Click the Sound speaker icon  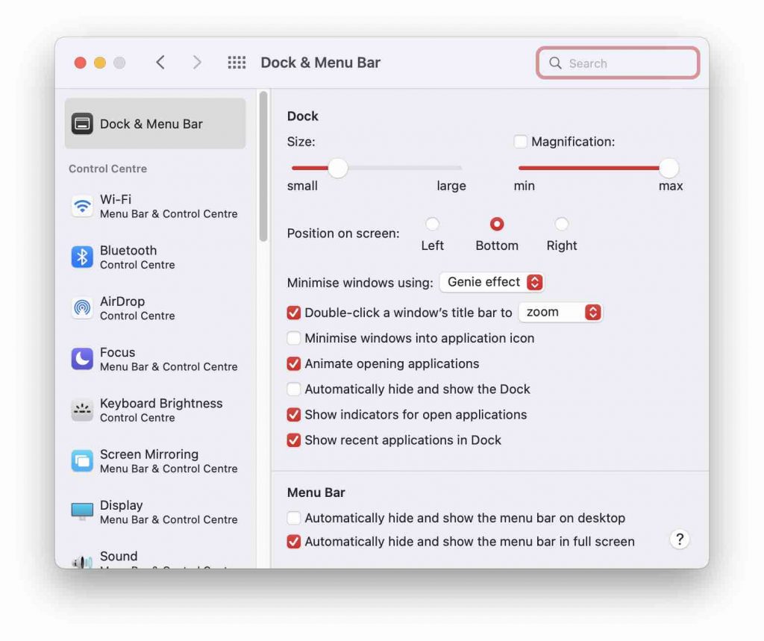(82, 562)
